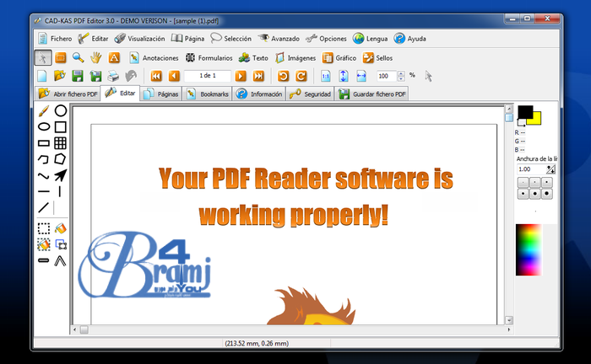Image resolution: width=591 pixels, height=364 pixels.
Task: Go to the previous page
Action: 174,76
